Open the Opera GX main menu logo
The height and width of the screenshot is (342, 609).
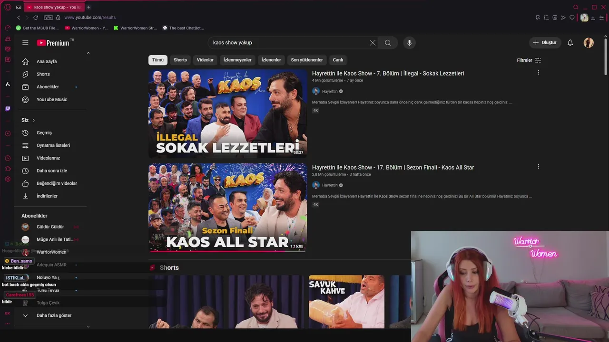pos(8,7)
